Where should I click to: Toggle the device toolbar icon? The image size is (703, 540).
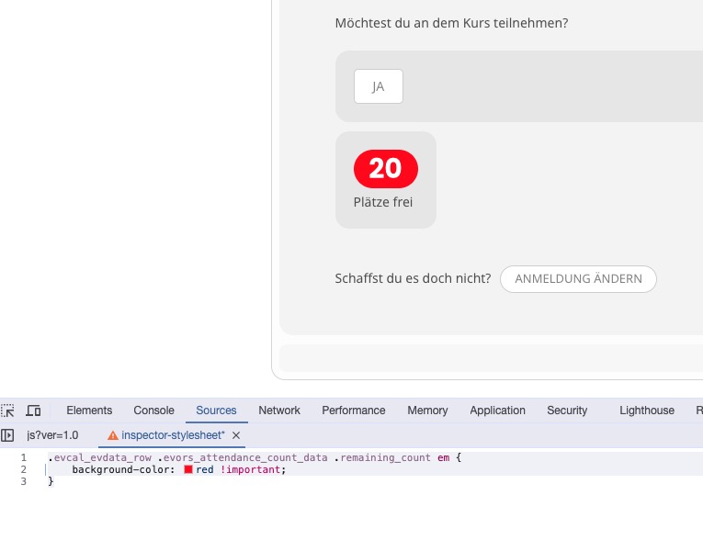[x=33, y=411]
